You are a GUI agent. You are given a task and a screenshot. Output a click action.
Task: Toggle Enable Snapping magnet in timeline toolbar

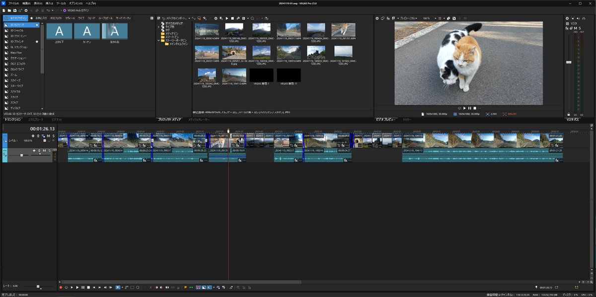click(x=198, y=287)
